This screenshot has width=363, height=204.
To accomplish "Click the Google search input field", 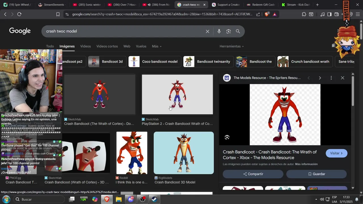I will [125, 31].
